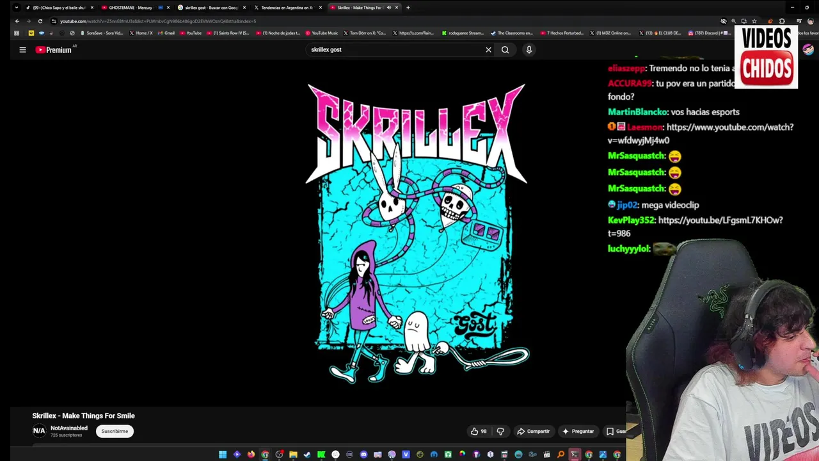Viewport: 819px width, 461px height.
Task: Click the video title 'Skrillex - Make Things For Smile'
Action: click(x=83, y=416)
